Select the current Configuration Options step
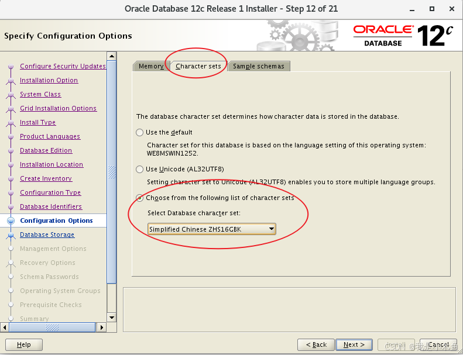Viewport: 463px width, 355px height. [56, 220]
